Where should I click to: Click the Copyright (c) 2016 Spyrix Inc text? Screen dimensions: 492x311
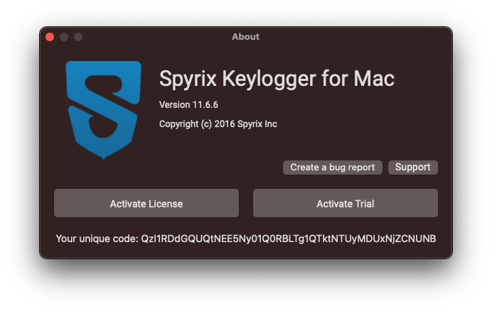point(218,124)
